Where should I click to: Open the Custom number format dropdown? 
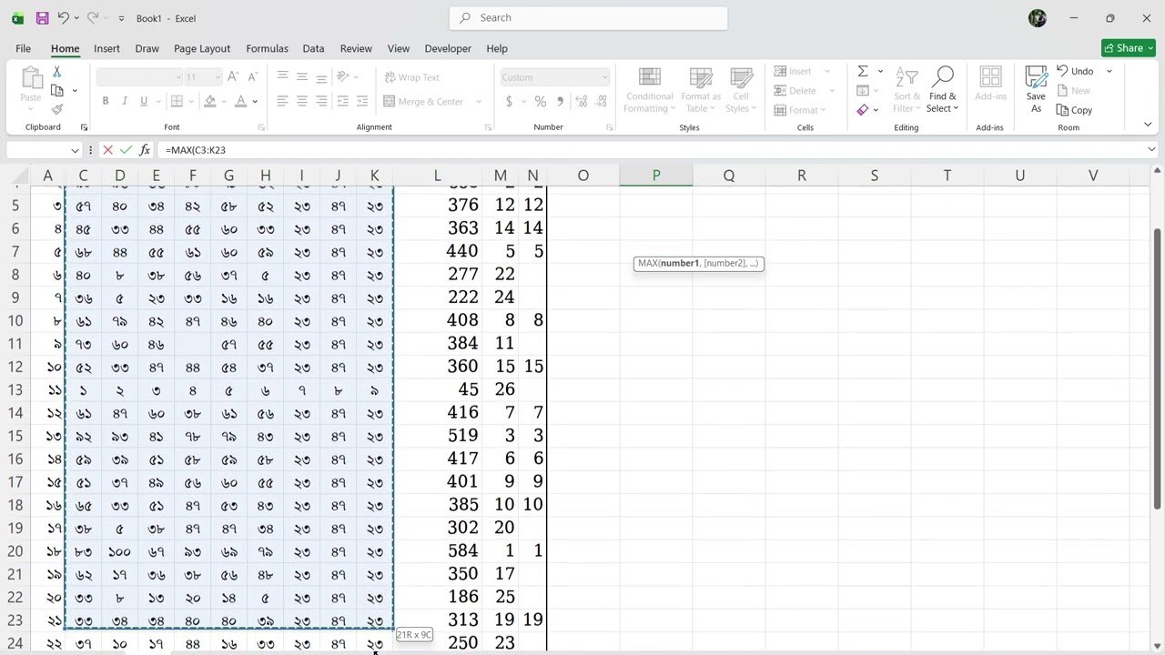pos(603,77)
